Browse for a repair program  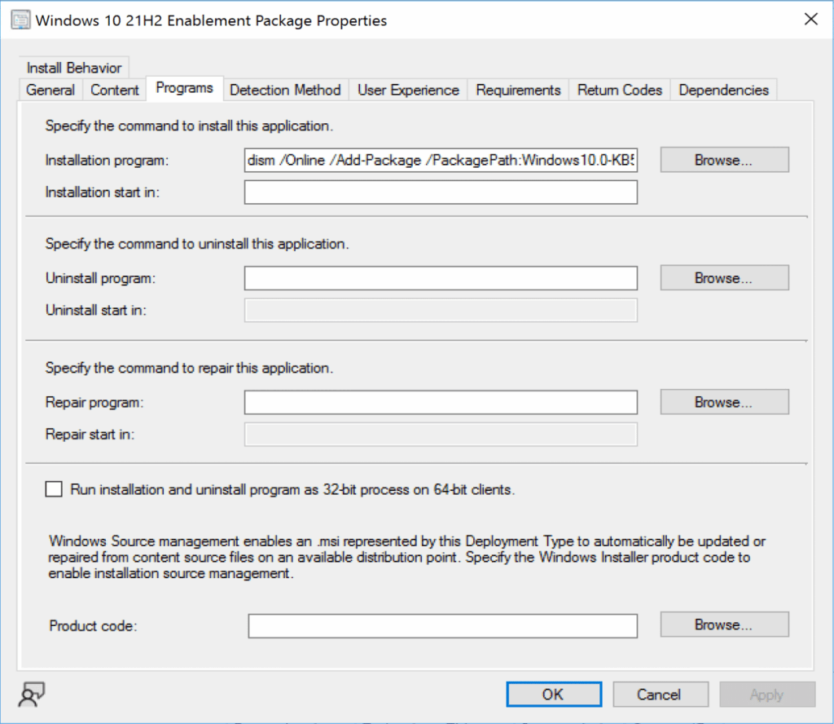click(723, 401)
